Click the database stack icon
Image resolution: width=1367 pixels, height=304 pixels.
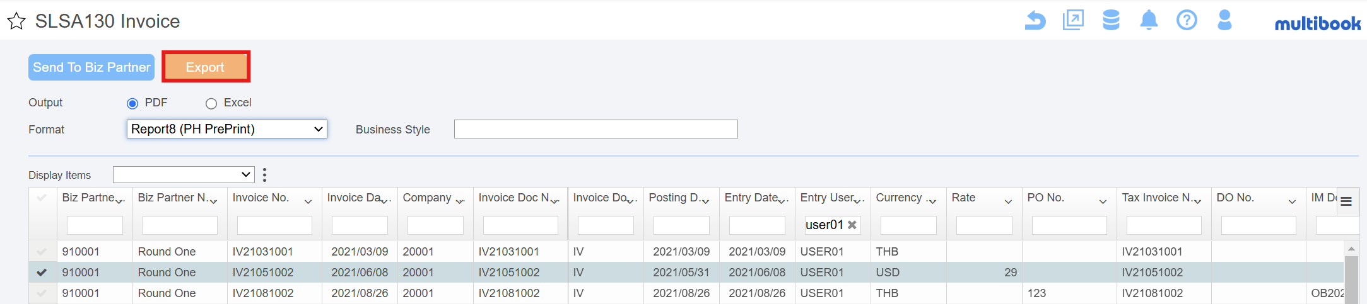pos(1111,20)
